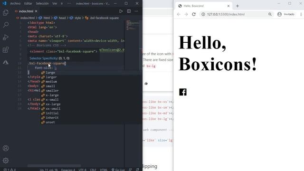304x171 pixels.
Task: Choose 'medium' from the autocomplete list
Action: [x=91, y=81]
